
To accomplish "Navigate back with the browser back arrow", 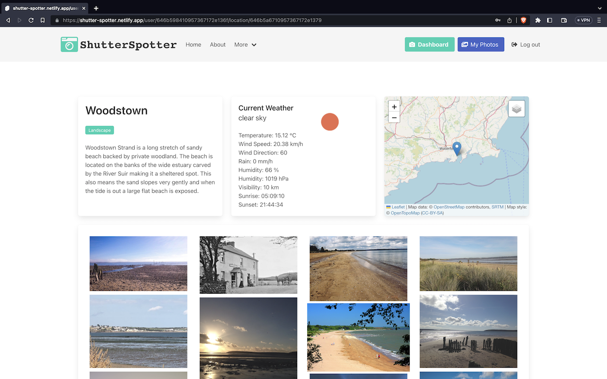I will [8, 20].
